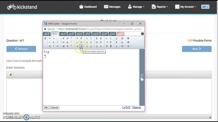Insert the pi symbol
The image size is (218, 122).
[63, 38]
